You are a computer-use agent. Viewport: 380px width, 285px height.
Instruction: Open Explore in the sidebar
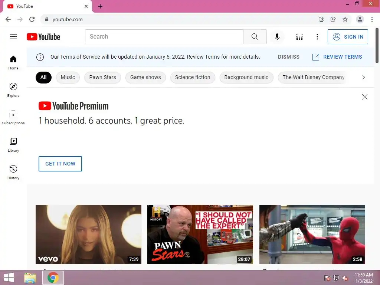click(13, 90)
